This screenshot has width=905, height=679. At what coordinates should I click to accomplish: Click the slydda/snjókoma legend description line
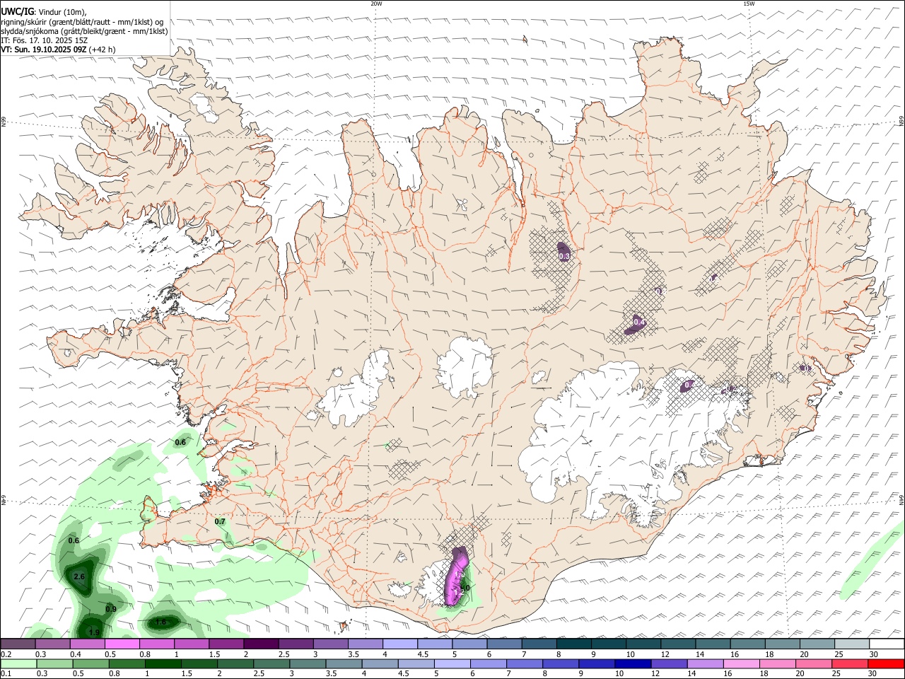click(84, 31)
